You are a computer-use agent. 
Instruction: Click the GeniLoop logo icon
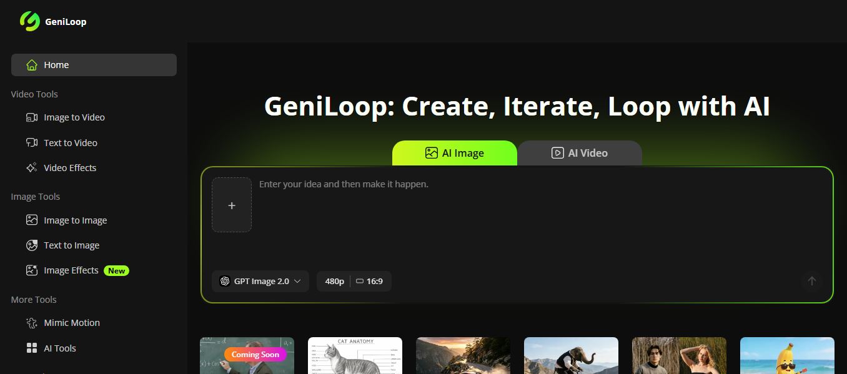29,21
